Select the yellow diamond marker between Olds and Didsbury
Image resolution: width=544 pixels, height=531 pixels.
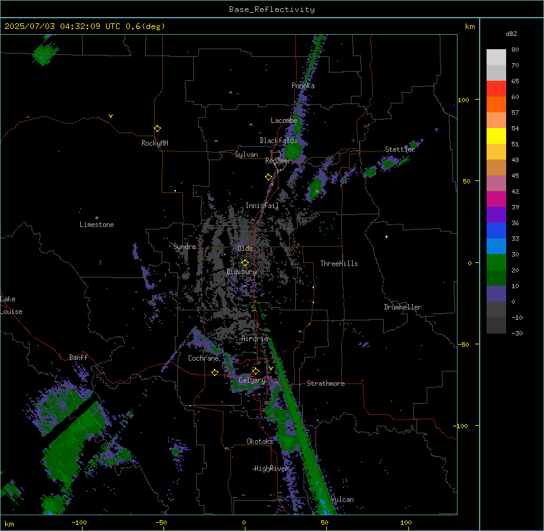(x=245, y=263)
